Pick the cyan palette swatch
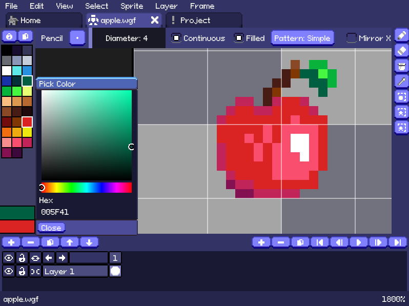Image resolution: width=409 pixels, height=306 pixels. tap(17, 71)
